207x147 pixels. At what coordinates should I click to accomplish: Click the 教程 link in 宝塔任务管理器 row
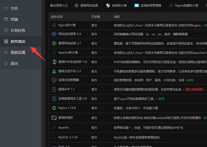click(190, 80)
